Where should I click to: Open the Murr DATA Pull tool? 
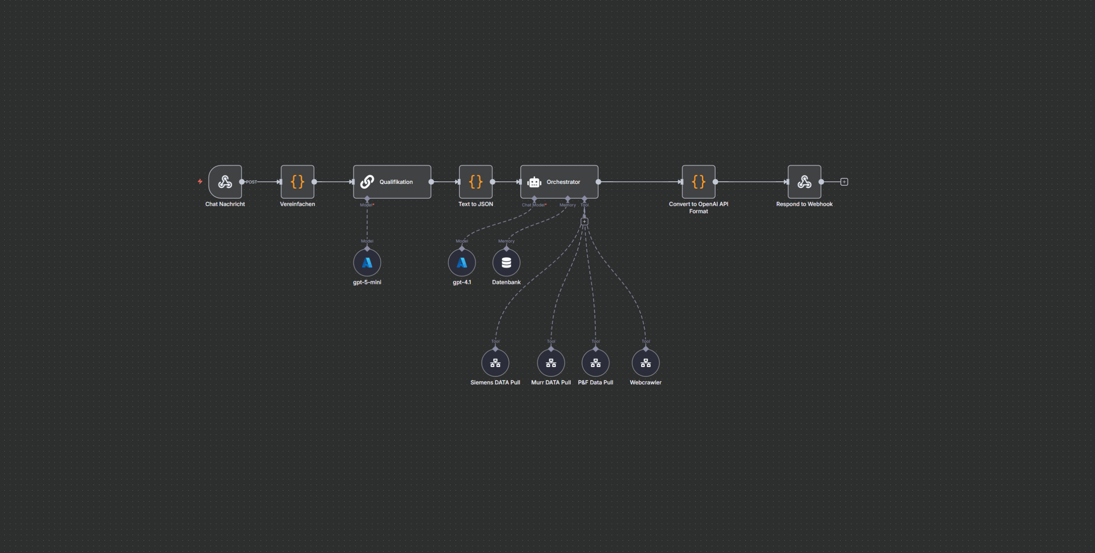click(551, 363)
